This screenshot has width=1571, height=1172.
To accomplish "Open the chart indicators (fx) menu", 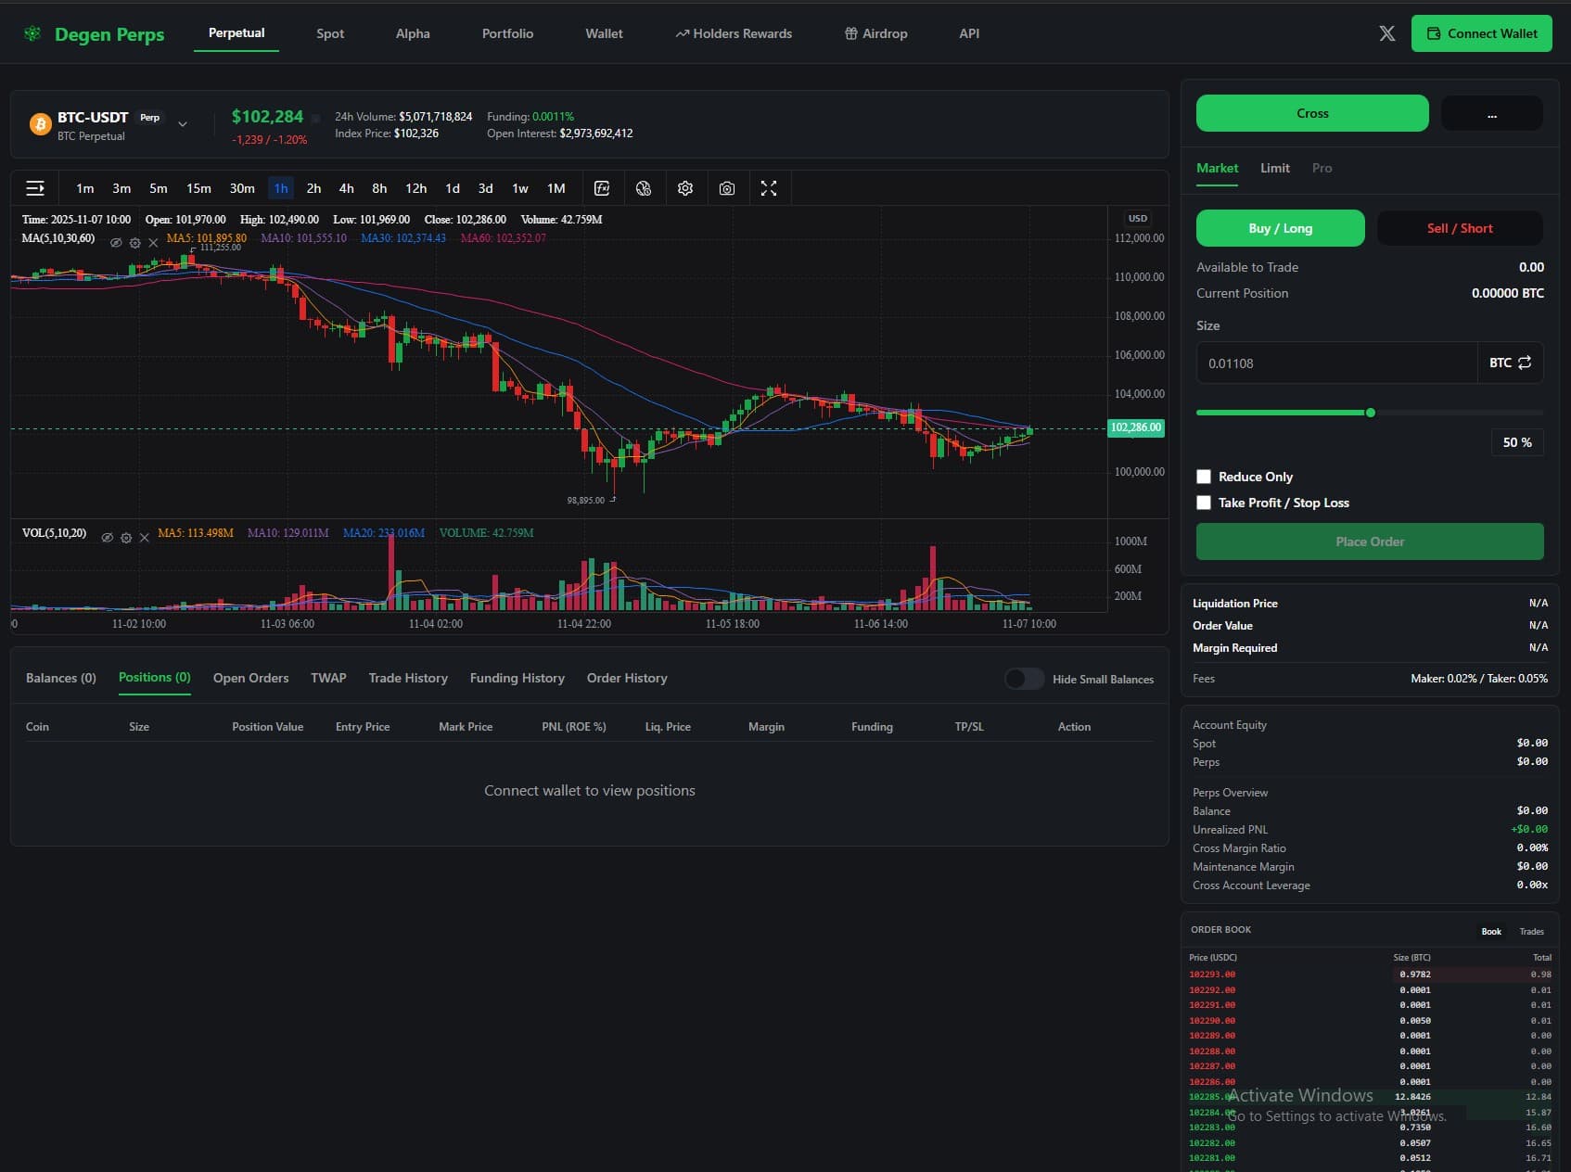I will tap(602, 188).
